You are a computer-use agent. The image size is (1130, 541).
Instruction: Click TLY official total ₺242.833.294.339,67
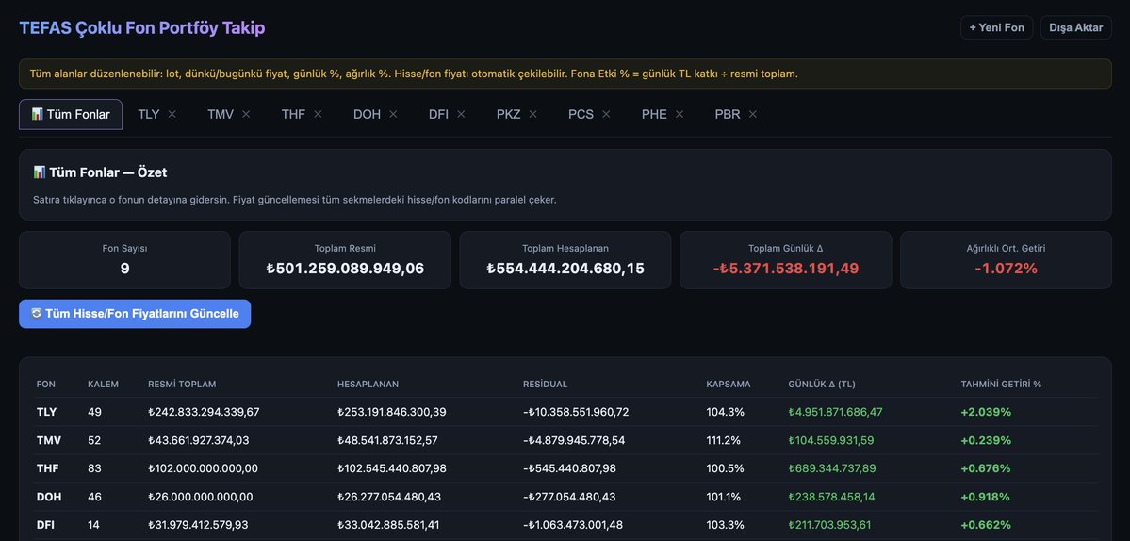coord(204,412)
